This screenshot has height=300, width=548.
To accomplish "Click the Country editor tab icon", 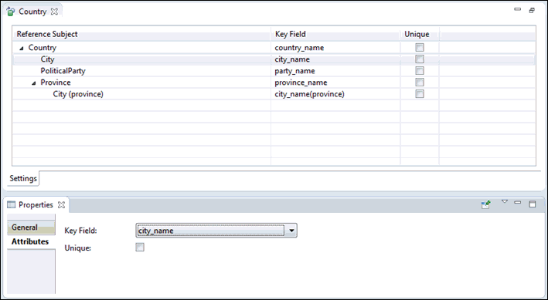I will click(x=11, y=12).
